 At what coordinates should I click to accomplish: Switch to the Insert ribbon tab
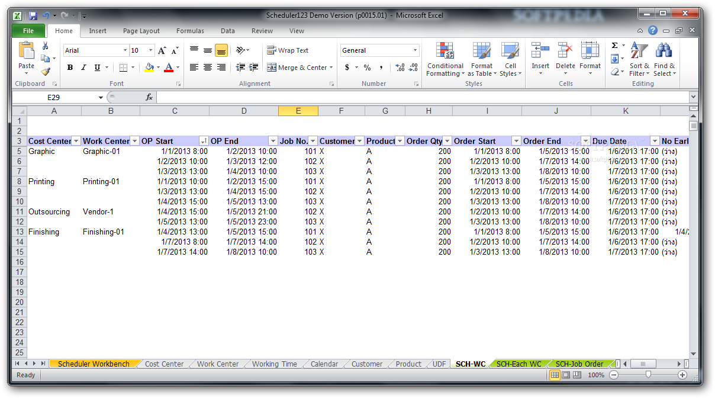tap(98, 31)
